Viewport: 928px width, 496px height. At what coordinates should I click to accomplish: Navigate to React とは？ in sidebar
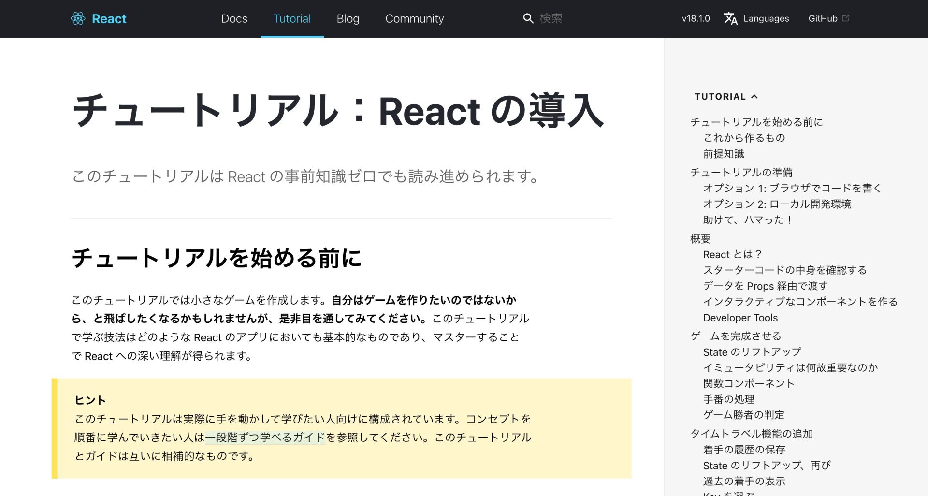(732, 254)
